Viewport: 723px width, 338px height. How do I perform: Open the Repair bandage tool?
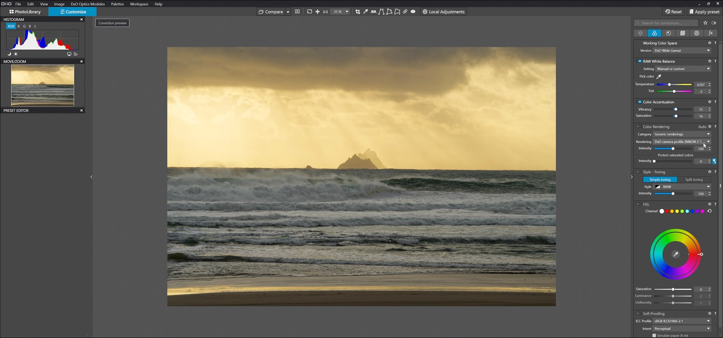(x=405, y=12)
